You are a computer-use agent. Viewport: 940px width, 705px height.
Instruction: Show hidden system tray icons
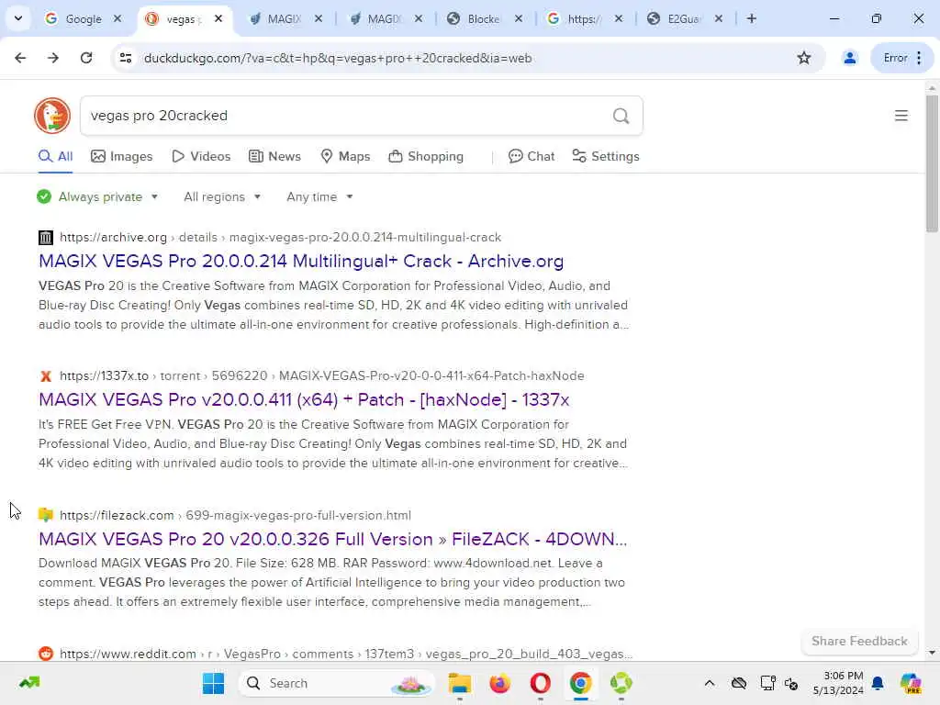click(x=710, y=683)
